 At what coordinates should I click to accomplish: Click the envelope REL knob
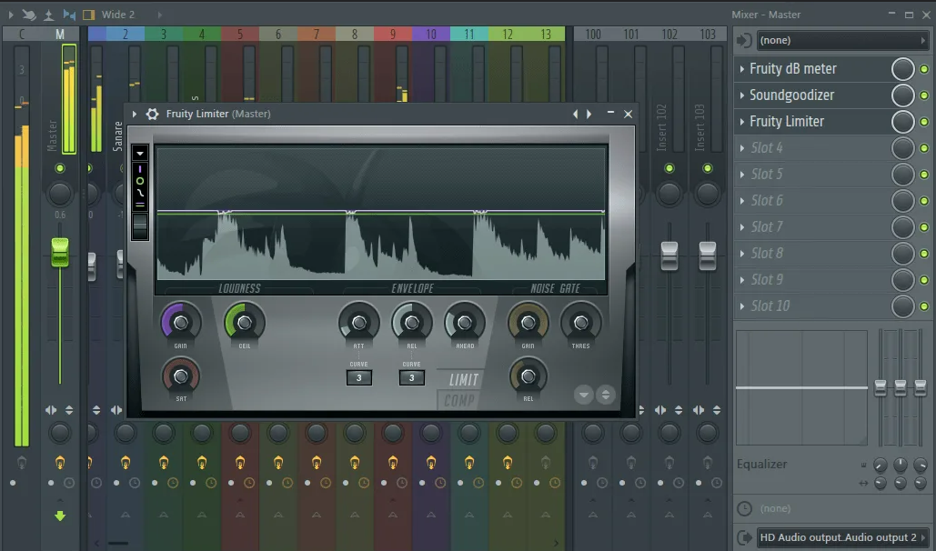pyautogui.click(x=411, y=323)
